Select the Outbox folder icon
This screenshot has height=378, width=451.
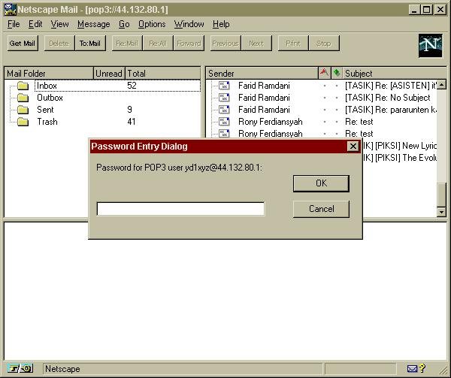23,98
